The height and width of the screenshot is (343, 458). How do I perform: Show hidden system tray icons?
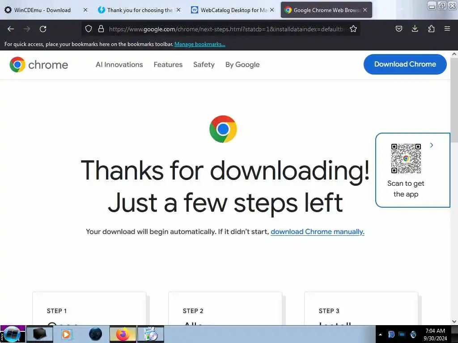click(x=380, y=335)
